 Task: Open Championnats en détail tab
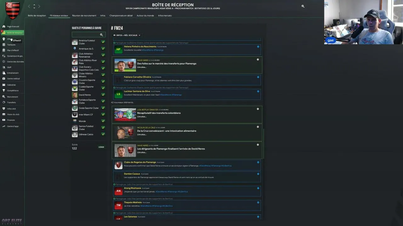click(121, 15)
